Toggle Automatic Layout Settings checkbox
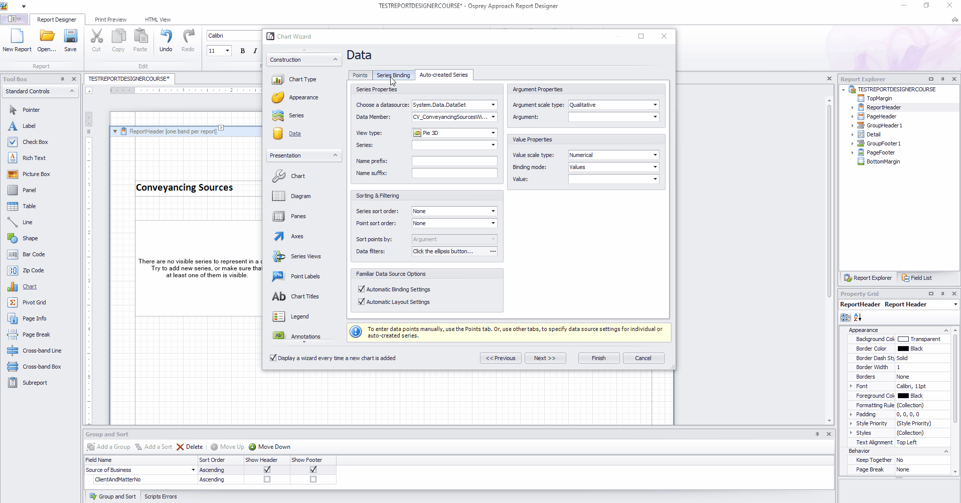 pos(361,301)
